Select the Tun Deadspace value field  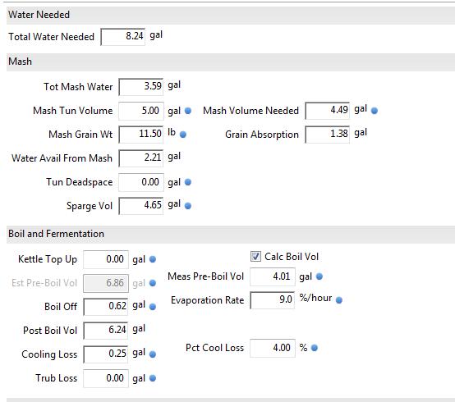pos(141,182)
